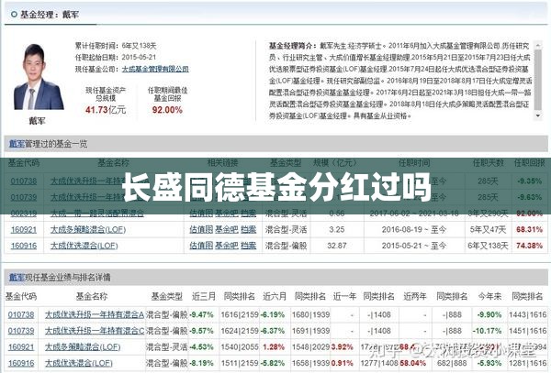Open 估值图 for fund 160916
Viewport: 551px width, 373px height.
coord(201,246)
